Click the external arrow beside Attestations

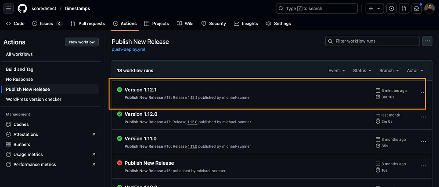pos(94,135)
